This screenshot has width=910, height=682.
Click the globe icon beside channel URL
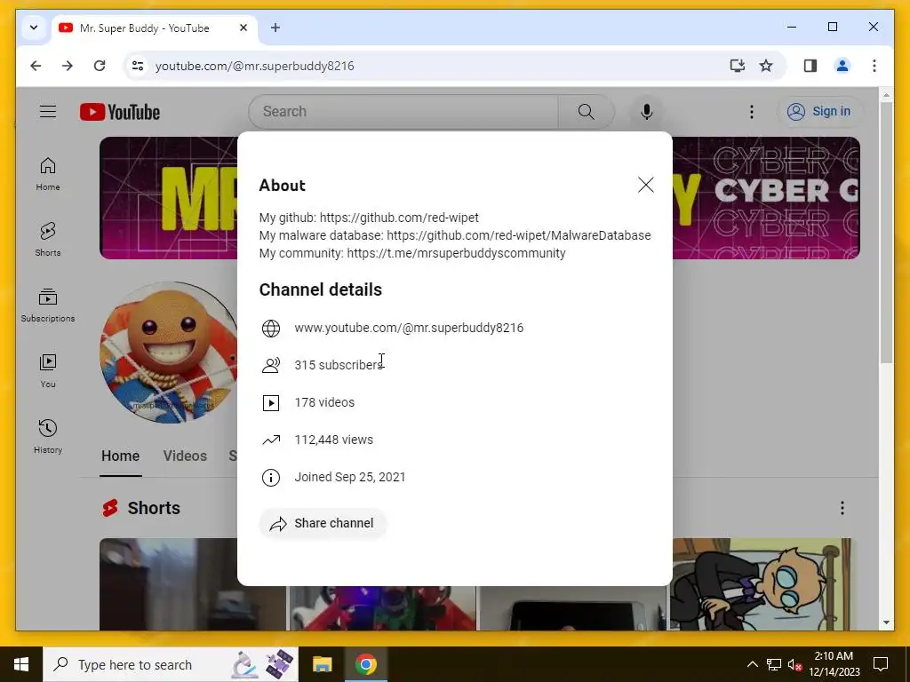click(270, 329)
